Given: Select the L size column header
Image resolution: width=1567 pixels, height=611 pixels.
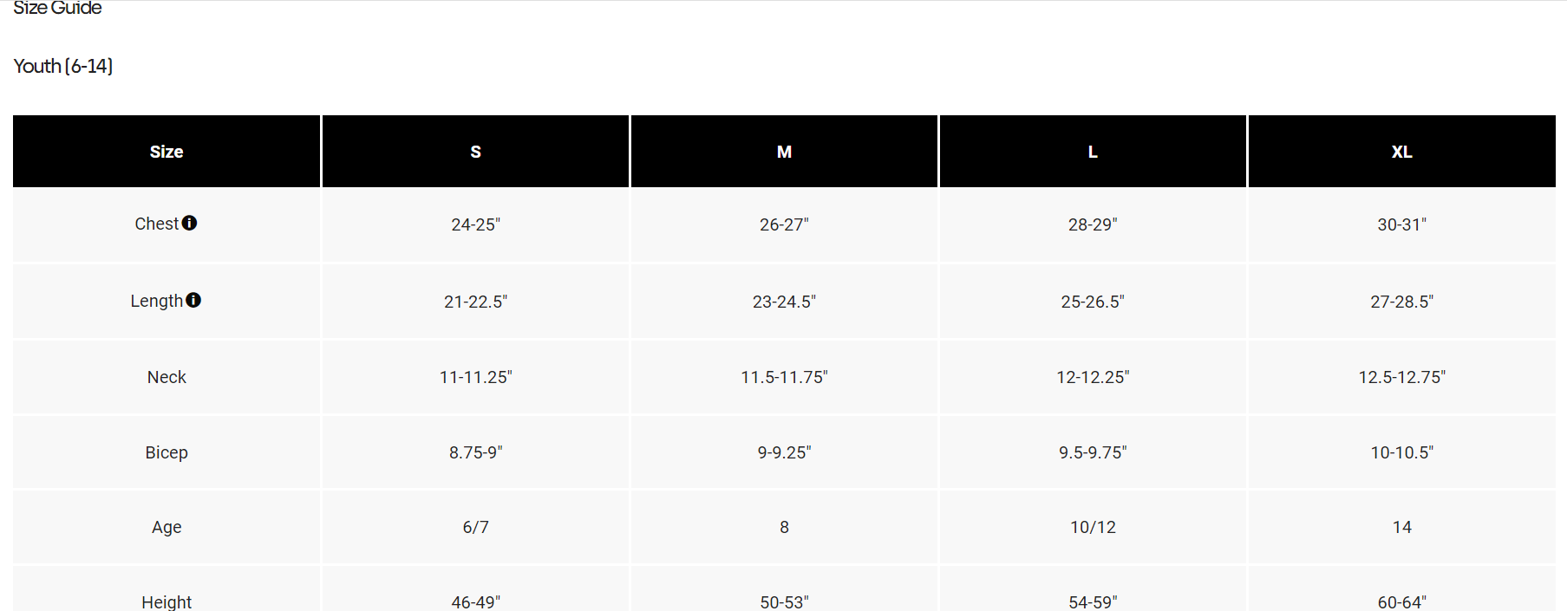Looking at the screenshot, I should click(x=1093, y=152).
